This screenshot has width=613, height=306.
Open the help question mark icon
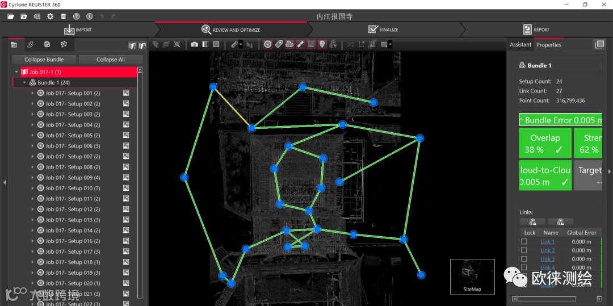(77, 16)
